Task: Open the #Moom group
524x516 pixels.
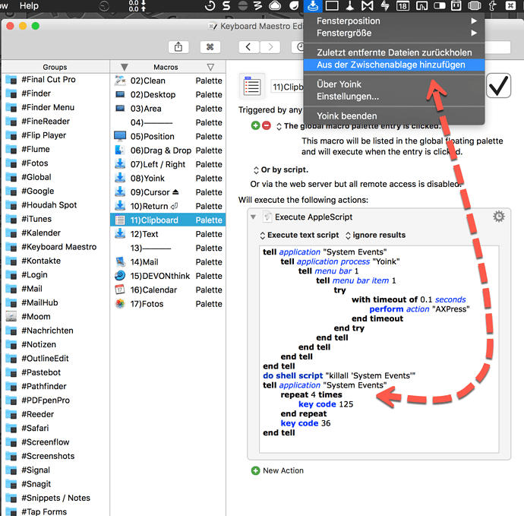Action: coord(55,316)
